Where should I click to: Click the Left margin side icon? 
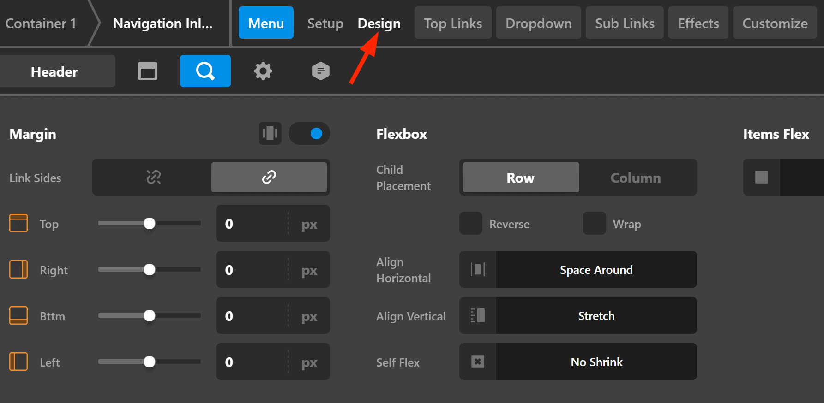click(18, 362)
